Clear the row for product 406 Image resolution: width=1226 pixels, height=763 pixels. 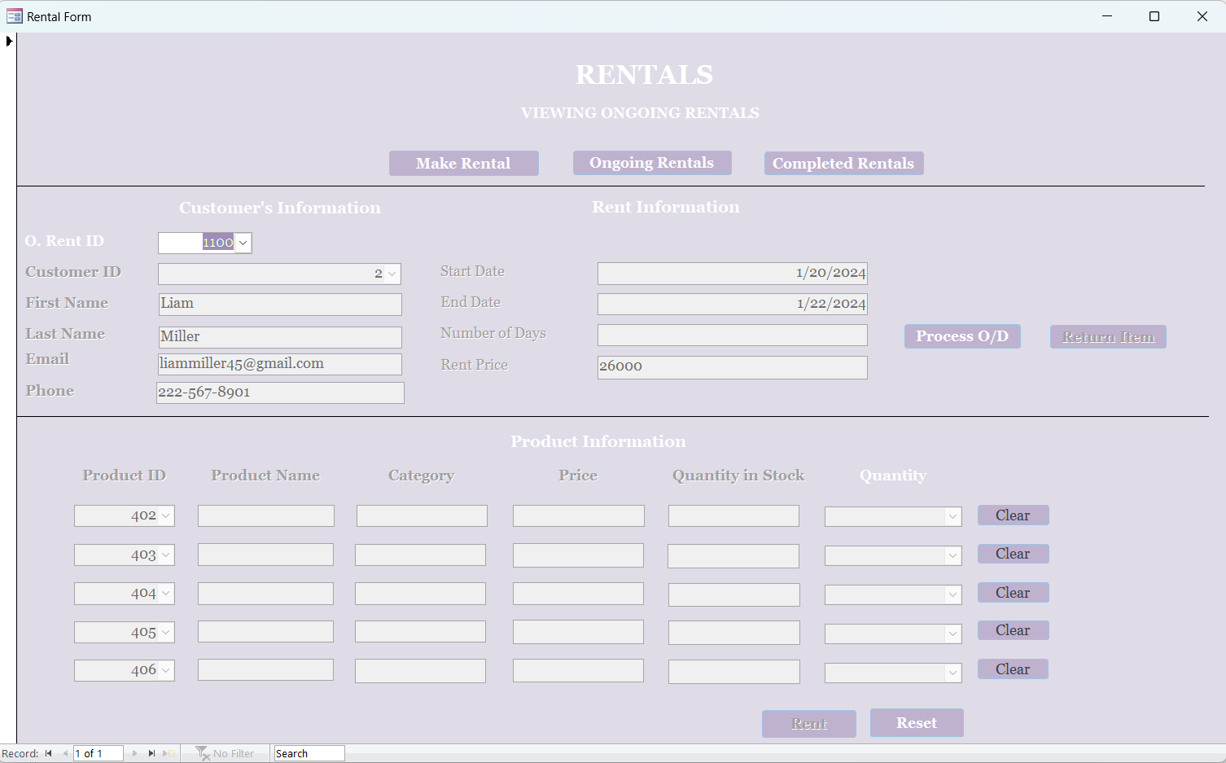(x=1012, y=669)
